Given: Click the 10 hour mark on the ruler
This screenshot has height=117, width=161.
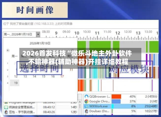Looking at the screenshot, I should coord(77,33).
